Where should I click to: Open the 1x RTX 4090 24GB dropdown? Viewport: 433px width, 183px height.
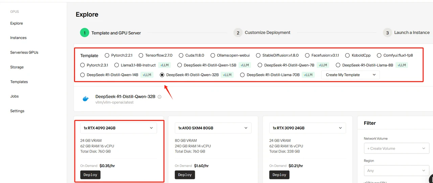[x=119, y=128]
